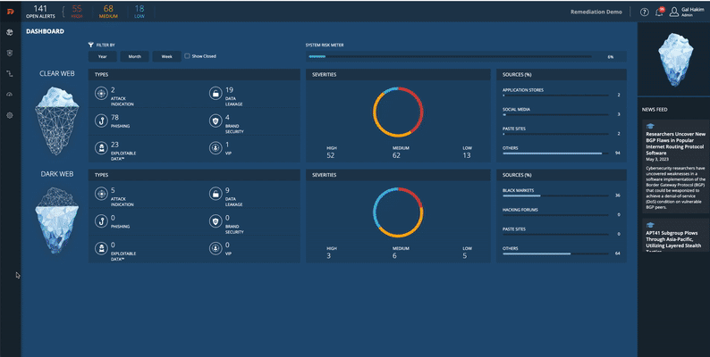Filter the dashboard by Year
Viewport: 710px width, 357px height.
tap(102, 56)
